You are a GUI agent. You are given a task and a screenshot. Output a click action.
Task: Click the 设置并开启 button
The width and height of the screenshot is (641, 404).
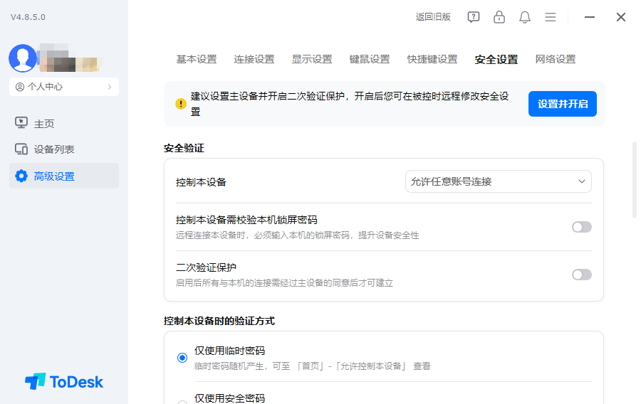tap(562, 104)
